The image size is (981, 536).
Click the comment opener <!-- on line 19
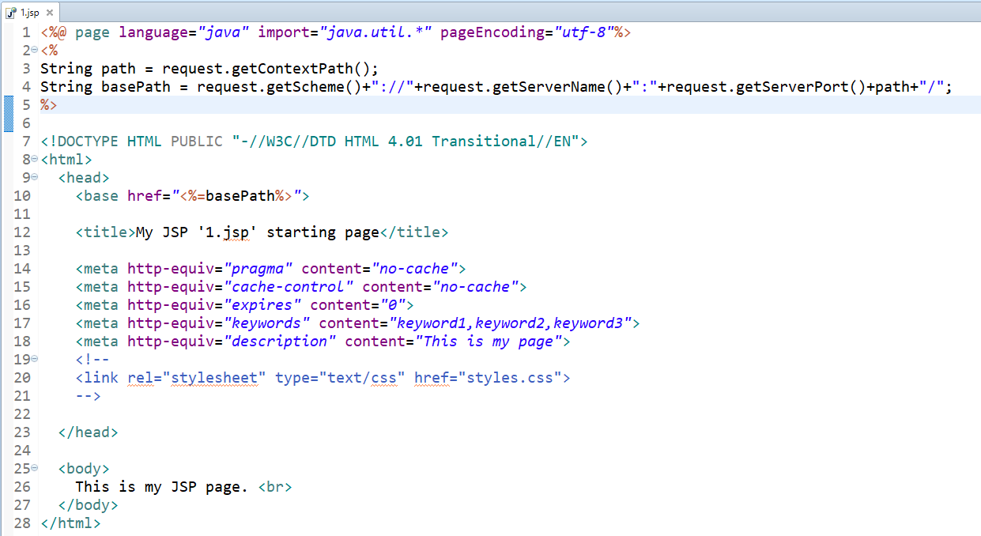92,360
